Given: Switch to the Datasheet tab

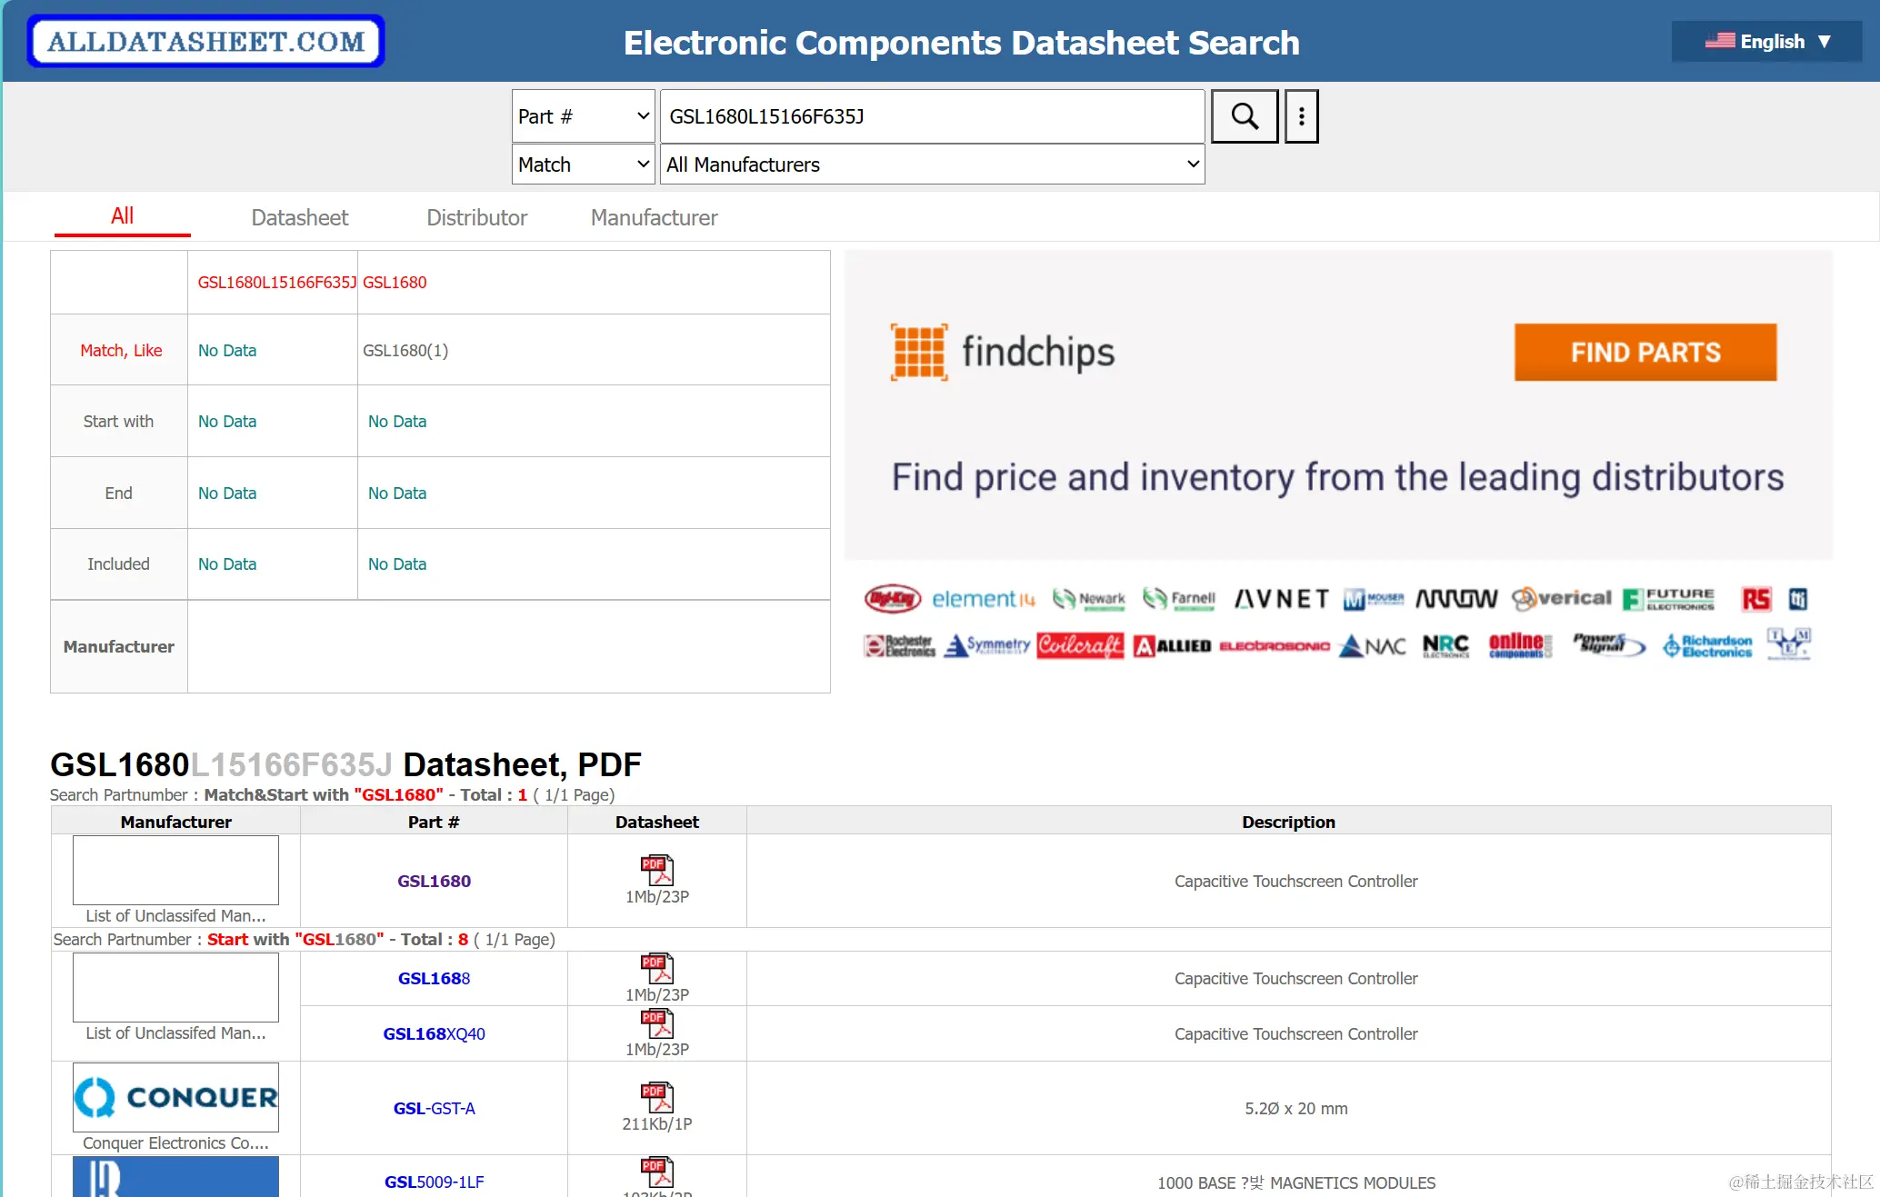Looking at the screenshot, I should [x=299, y=218].
